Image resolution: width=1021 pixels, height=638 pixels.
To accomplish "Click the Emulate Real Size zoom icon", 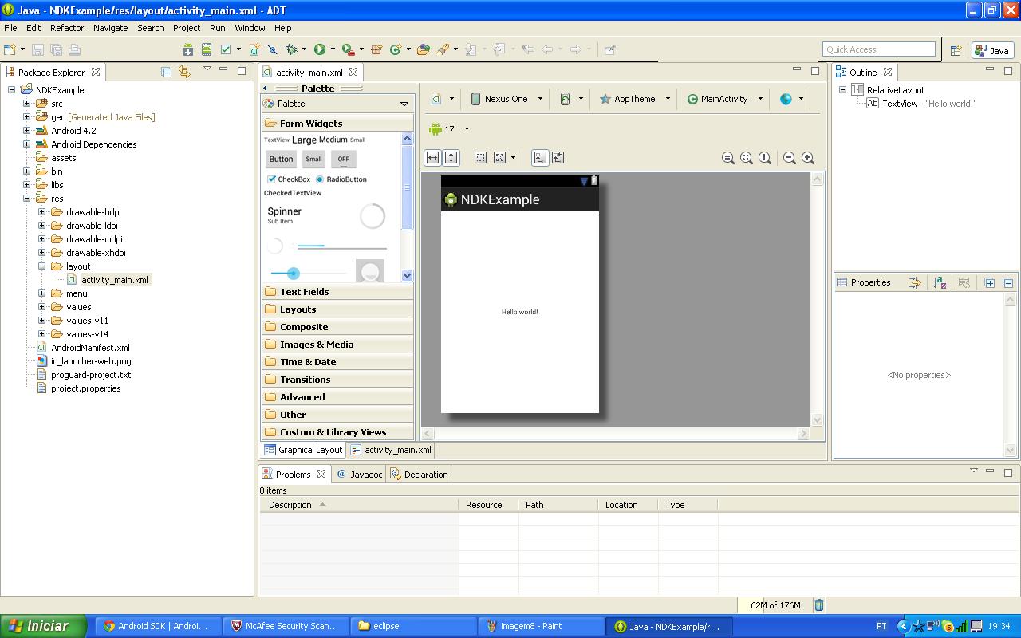I will point(728,158).
